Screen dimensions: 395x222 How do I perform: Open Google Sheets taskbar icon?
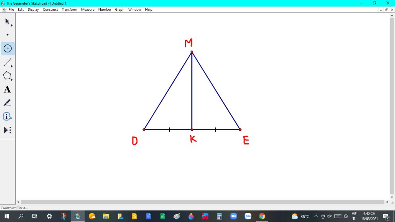coord(163,216)
